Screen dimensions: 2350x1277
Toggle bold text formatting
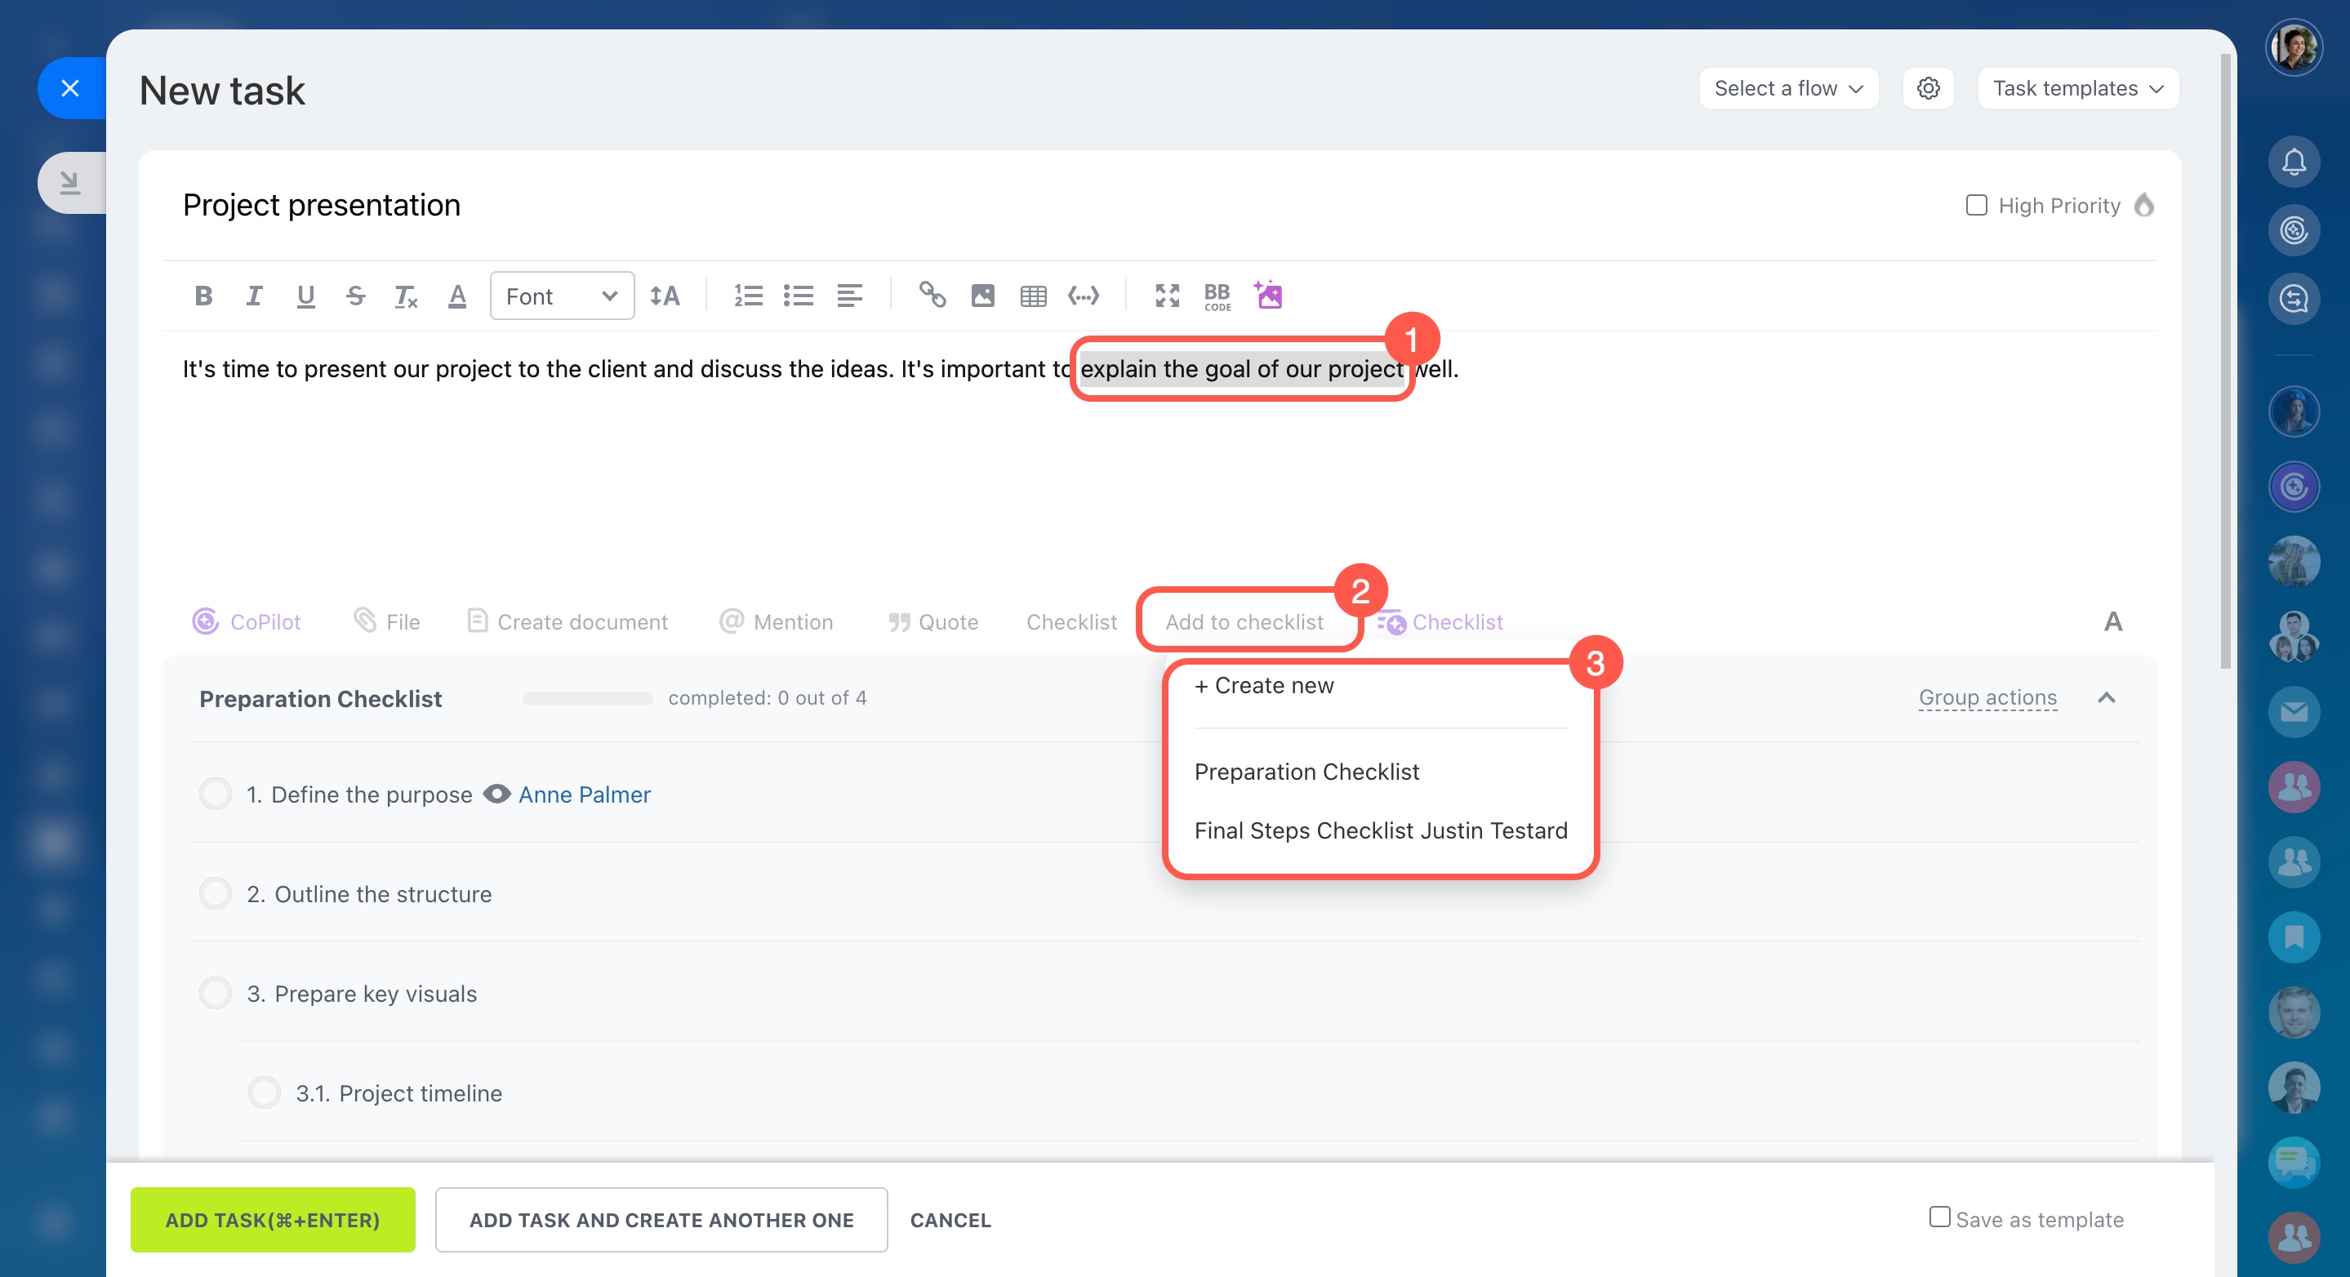tap(203, 296)
